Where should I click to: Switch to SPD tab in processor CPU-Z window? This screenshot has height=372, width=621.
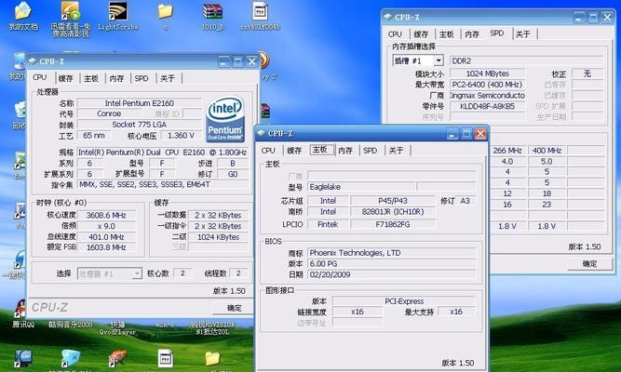(x=142, y=78)
